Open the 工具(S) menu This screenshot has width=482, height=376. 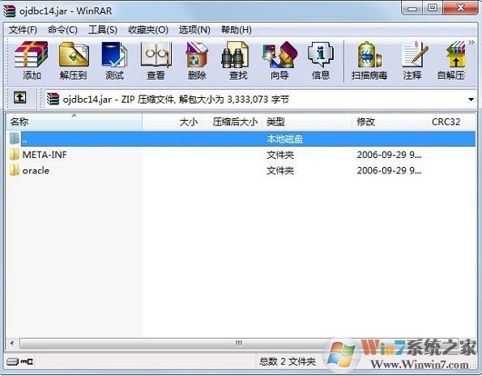103,30
